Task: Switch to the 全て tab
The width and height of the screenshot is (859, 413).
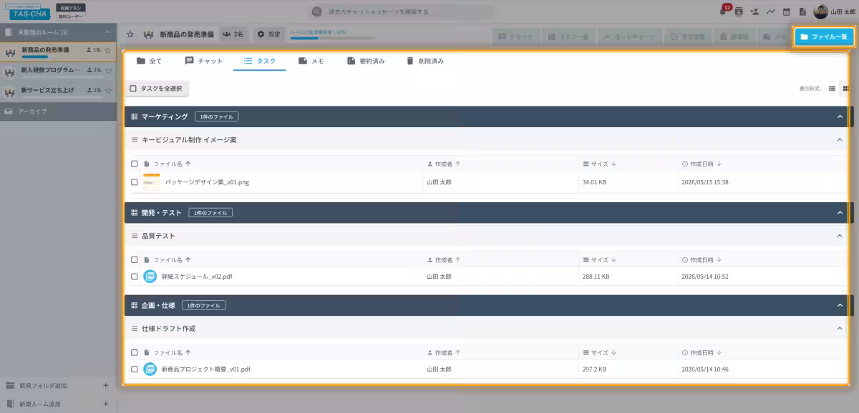Action: coord(149,61)
